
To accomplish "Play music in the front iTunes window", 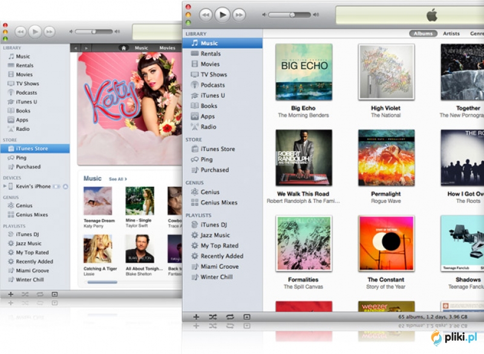I will click(223, 14).
